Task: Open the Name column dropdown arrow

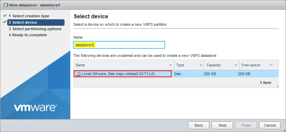Action: point(171,65)
